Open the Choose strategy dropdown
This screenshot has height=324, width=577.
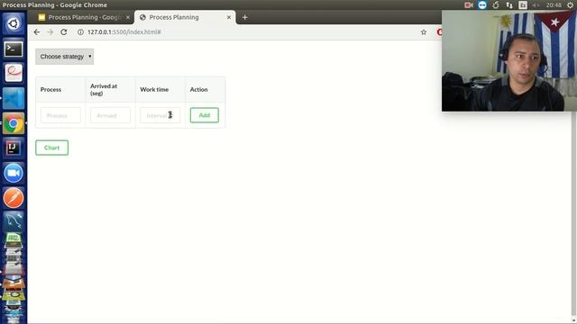tap(64, 57)
